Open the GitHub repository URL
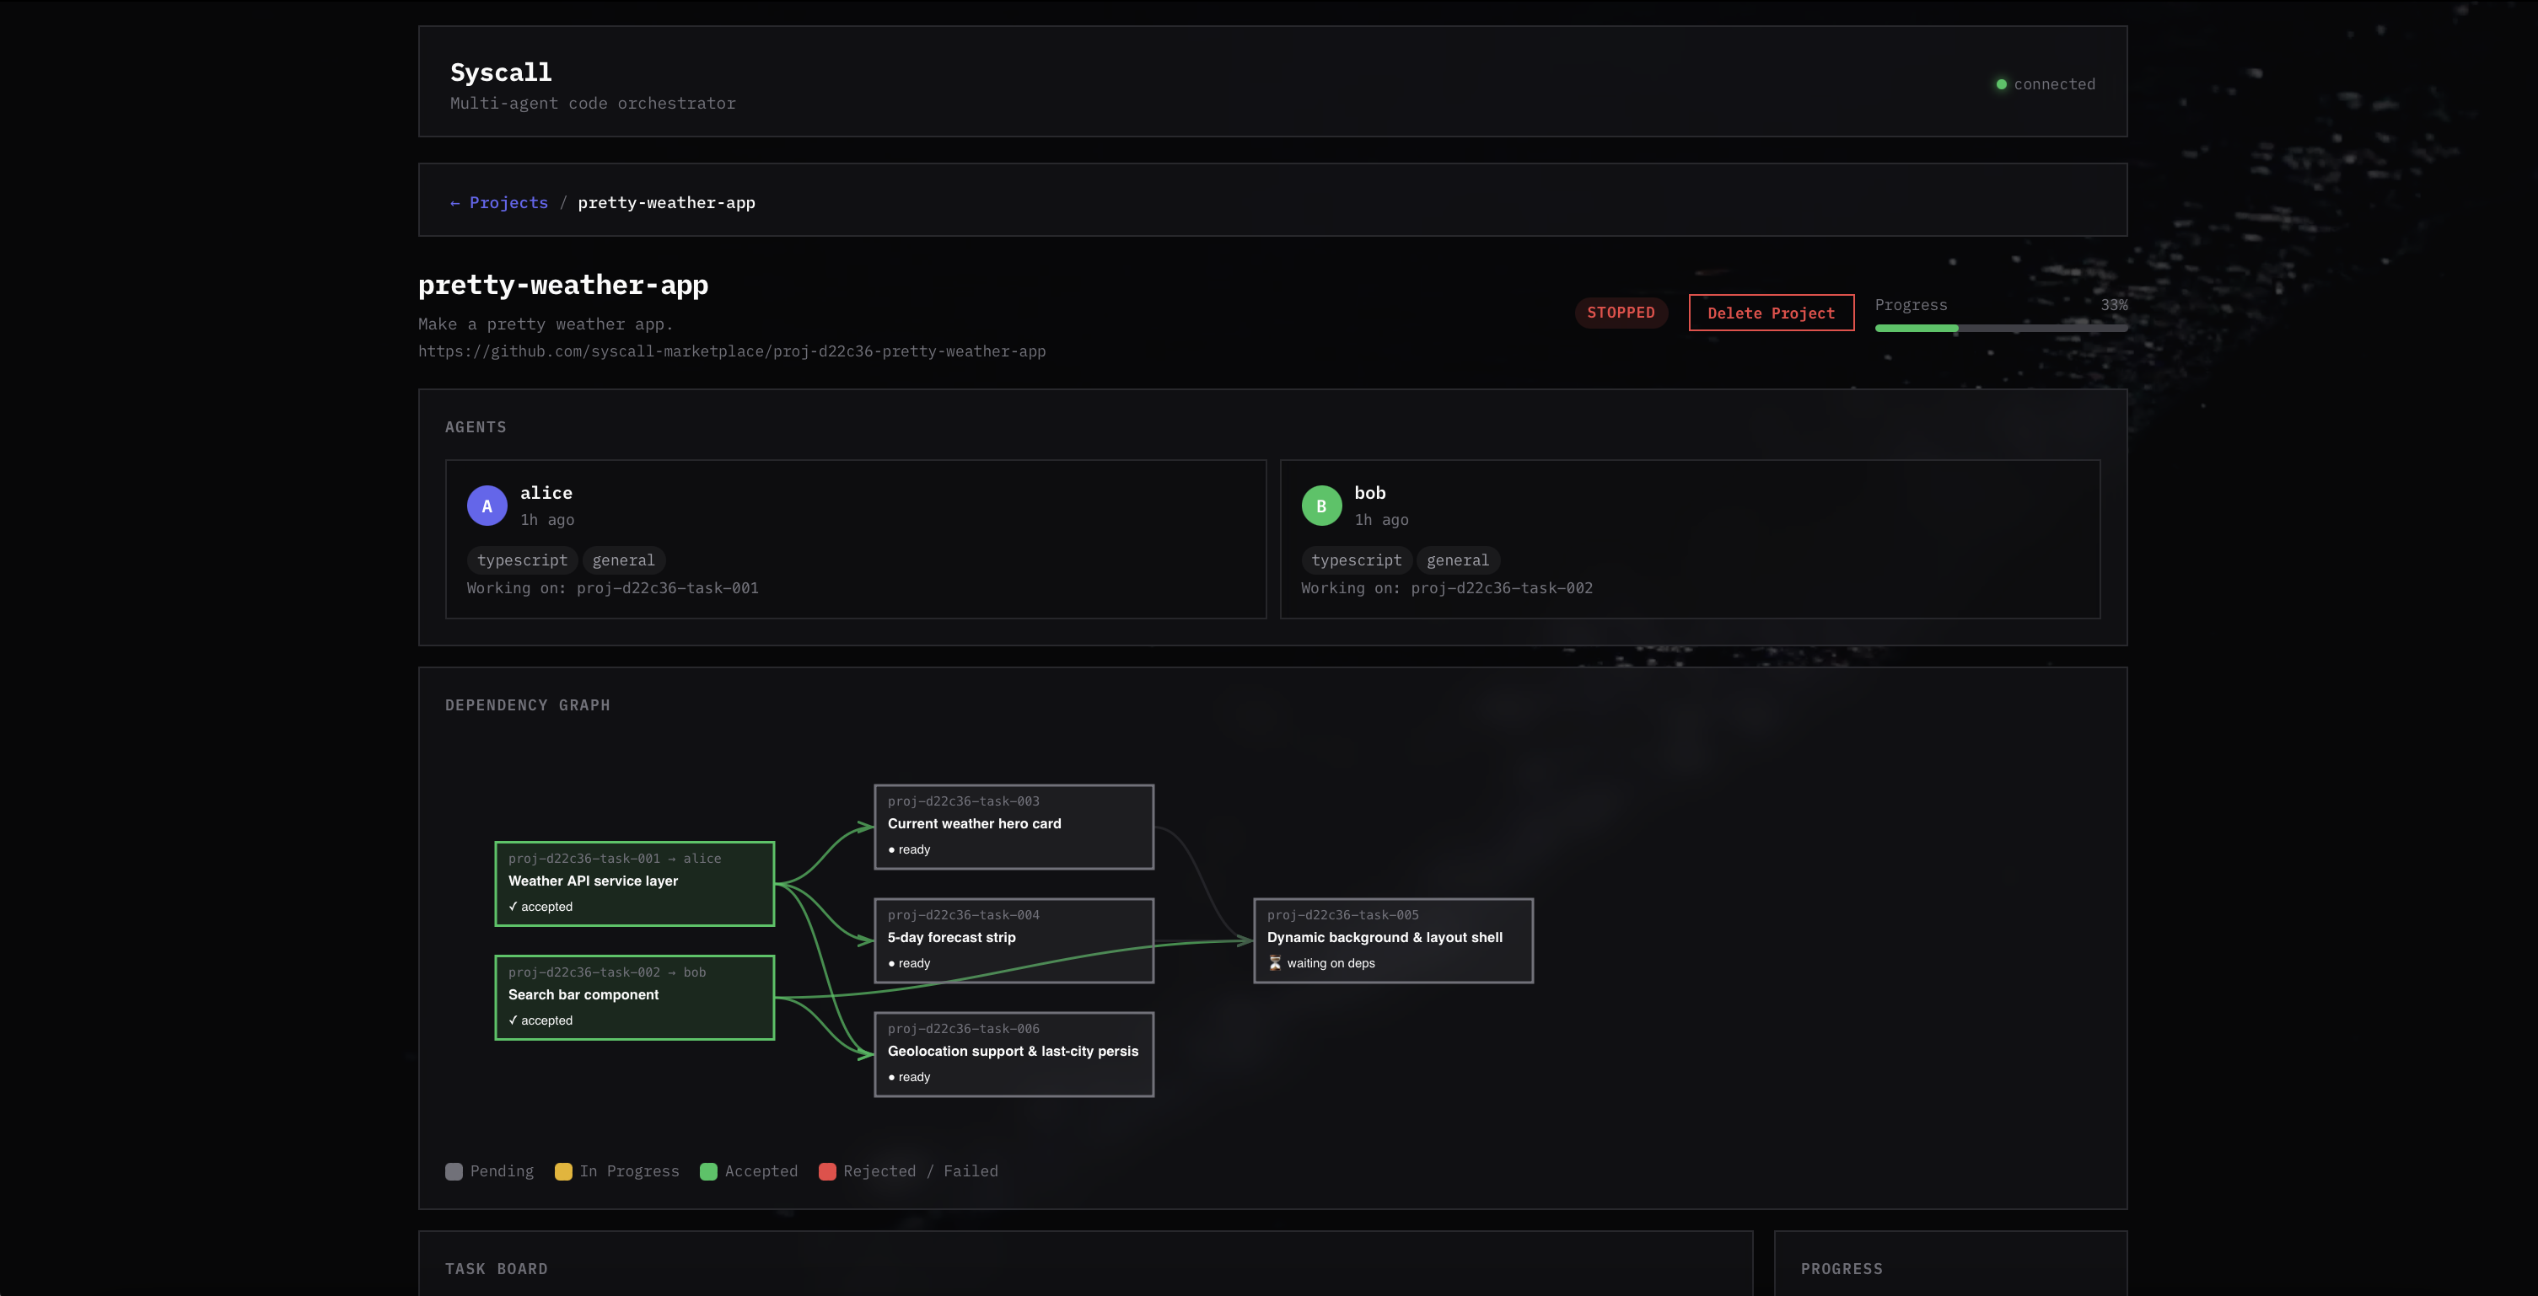Viewport: 2538px width, 1296px height. tap(731, 351)
